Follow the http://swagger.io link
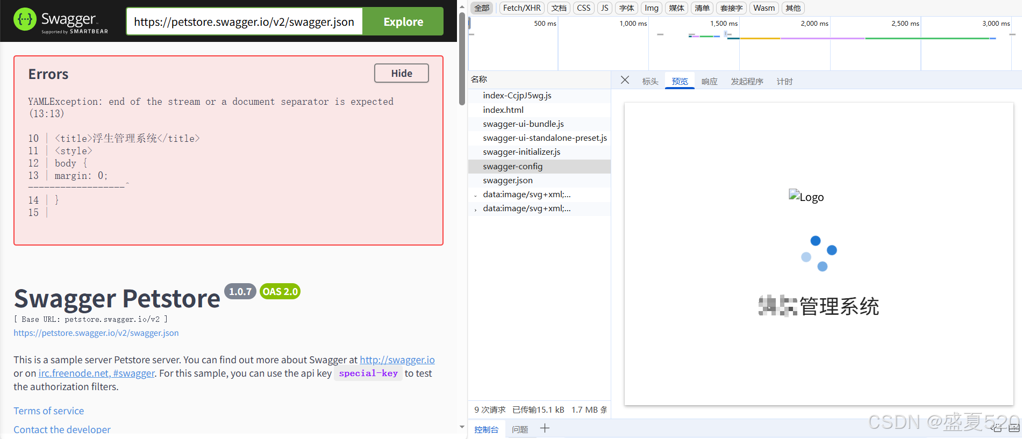The width and height of the screenshot is (1022, 439). pos(397,360)
